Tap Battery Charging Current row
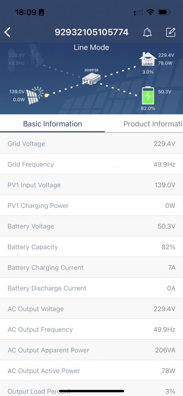183x396 pixels. coord(91,267)
